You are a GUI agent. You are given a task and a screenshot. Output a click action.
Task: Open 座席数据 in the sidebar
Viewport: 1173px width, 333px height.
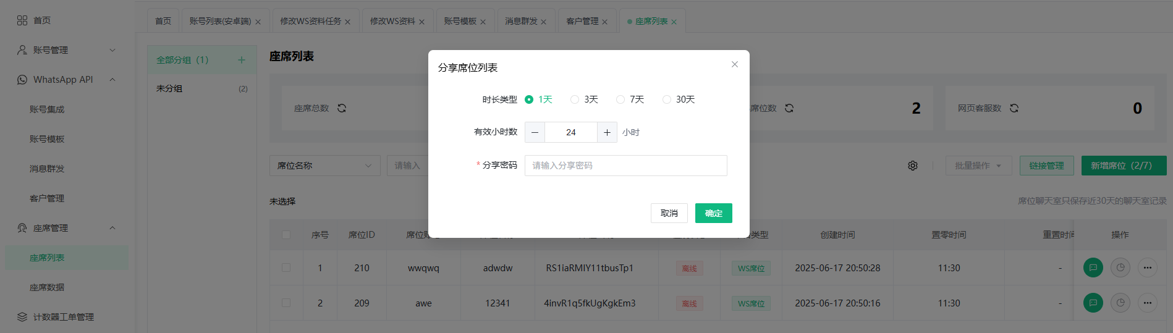[47, 287]
